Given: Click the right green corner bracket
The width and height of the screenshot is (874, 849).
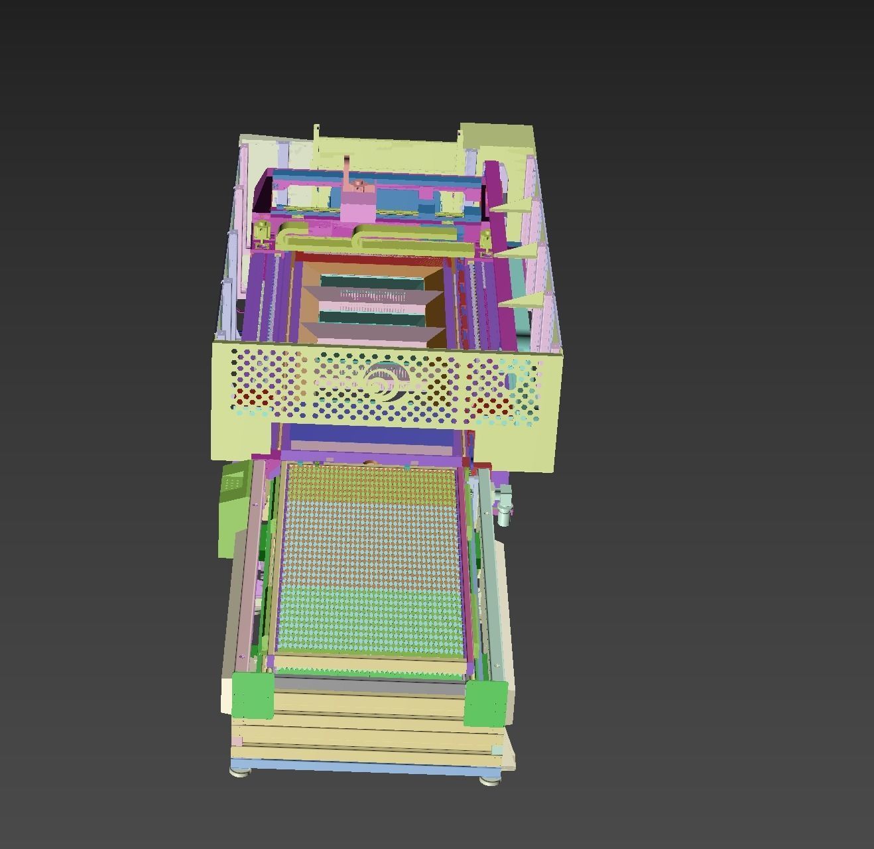Looking at the screenshot, I should (x=485, y=703).
